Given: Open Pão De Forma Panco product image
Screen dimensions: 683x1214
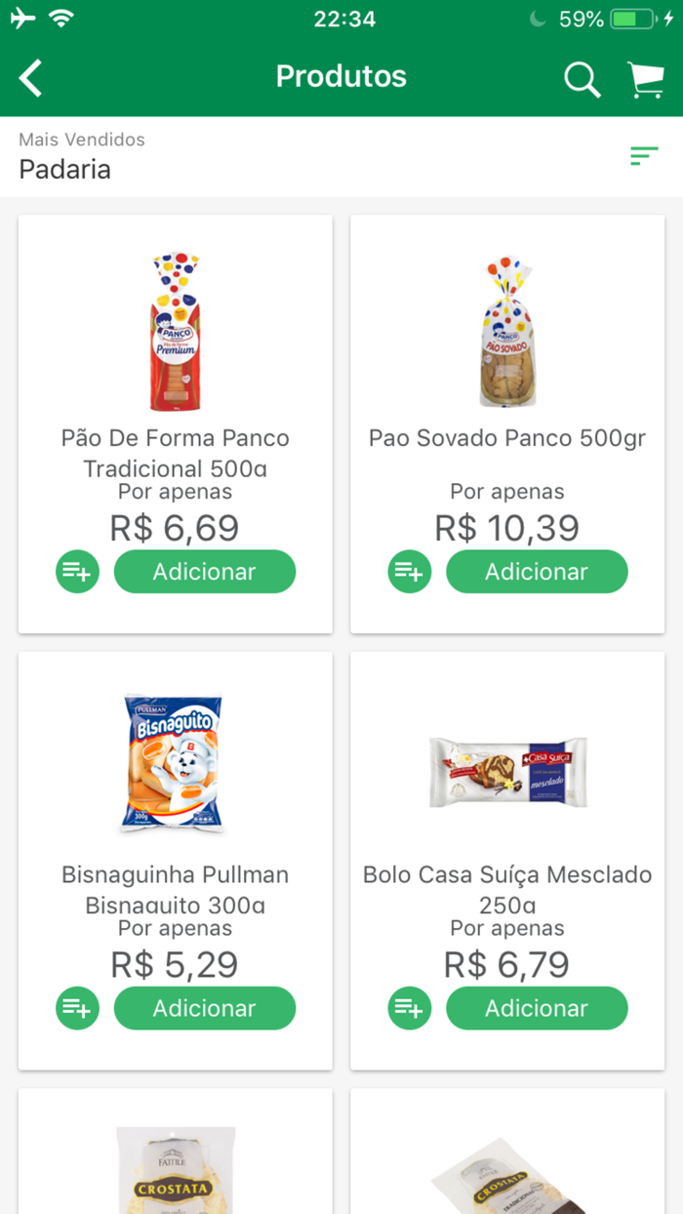Looking at the screenshot, I should (x=175, y=332).
